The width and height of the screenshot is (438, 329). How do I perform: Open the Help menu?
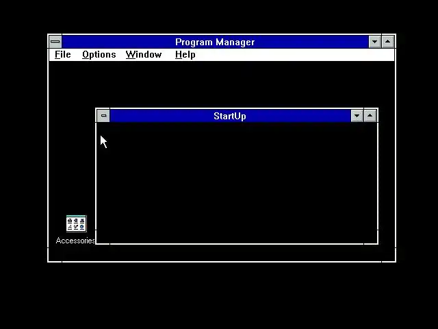point(185,55)
